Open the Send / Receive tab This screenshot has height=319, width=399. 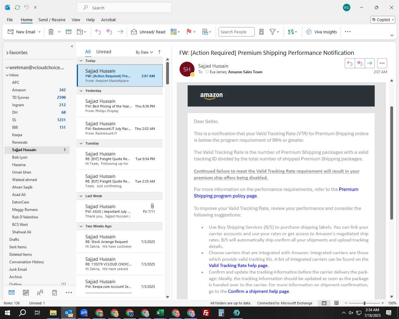(x=52, y=20)
